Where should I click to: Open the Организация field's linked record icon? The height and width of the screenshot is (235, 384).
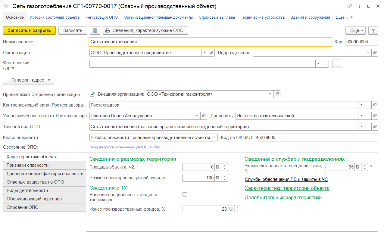[211, 53]
